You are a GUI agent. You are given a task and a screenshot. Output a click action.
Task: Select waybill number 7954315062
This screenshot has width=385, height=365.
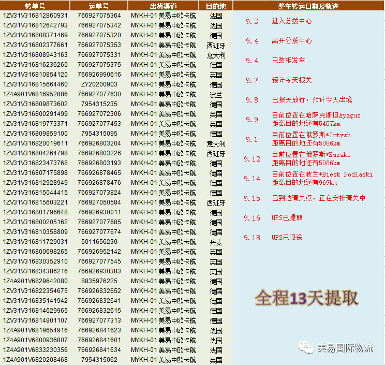click(99, 359)
